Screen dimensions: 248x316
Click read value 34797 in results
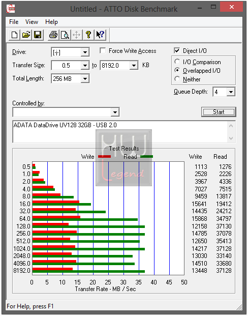(x=224, y=219)
